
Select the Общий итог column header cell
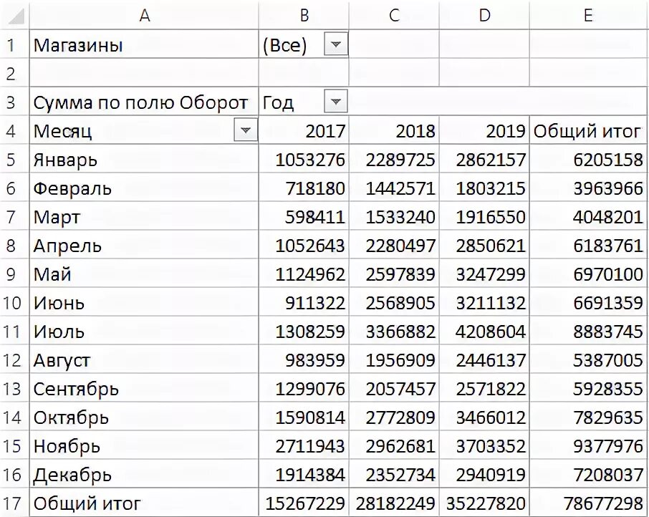[x=588, y=131]
